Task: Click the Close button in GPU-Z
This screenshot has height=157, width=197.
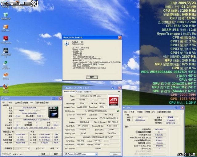Action: [x=115, y=154]
